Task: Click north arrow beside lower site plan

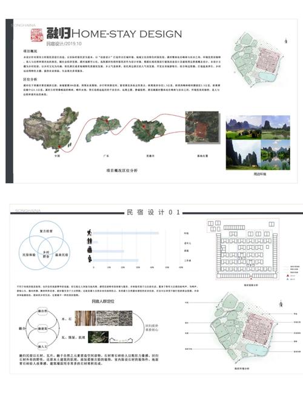Action: 281,304
